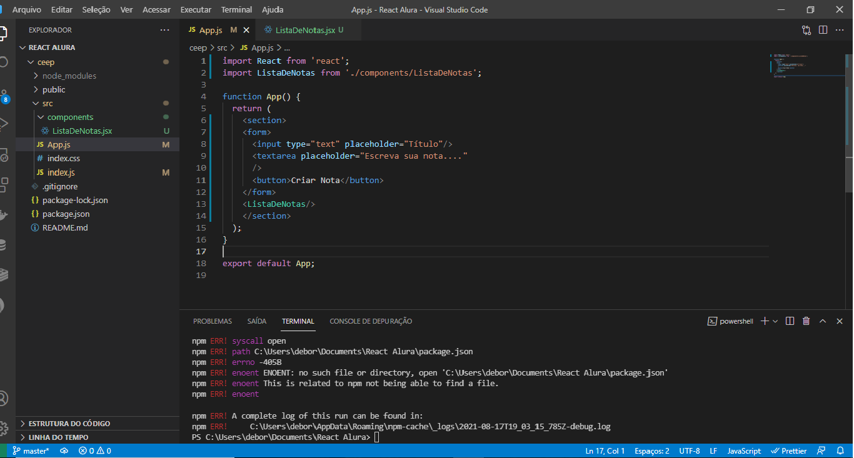Open ListaDeNotas.jsx in file tree
Screen dimensions: 854x458
coord(97,131)
